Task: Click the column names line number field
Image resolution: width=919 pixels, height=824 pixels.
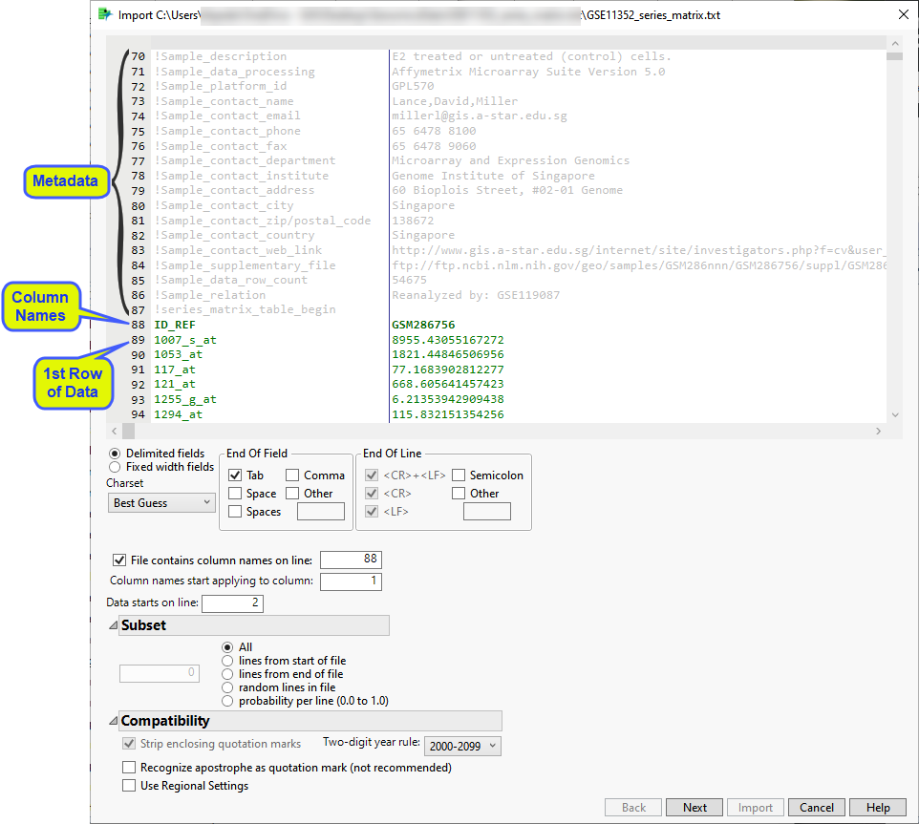Action: click(351, 560)
